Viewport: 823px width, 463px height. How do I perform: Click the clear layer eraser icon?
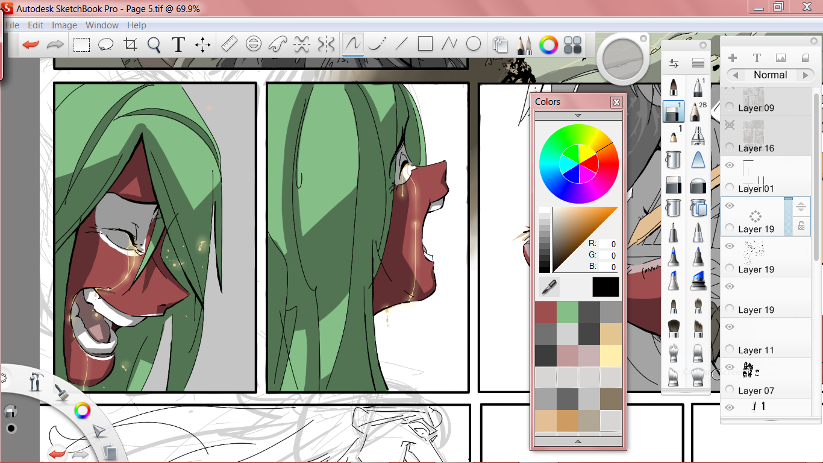(805, 58)
